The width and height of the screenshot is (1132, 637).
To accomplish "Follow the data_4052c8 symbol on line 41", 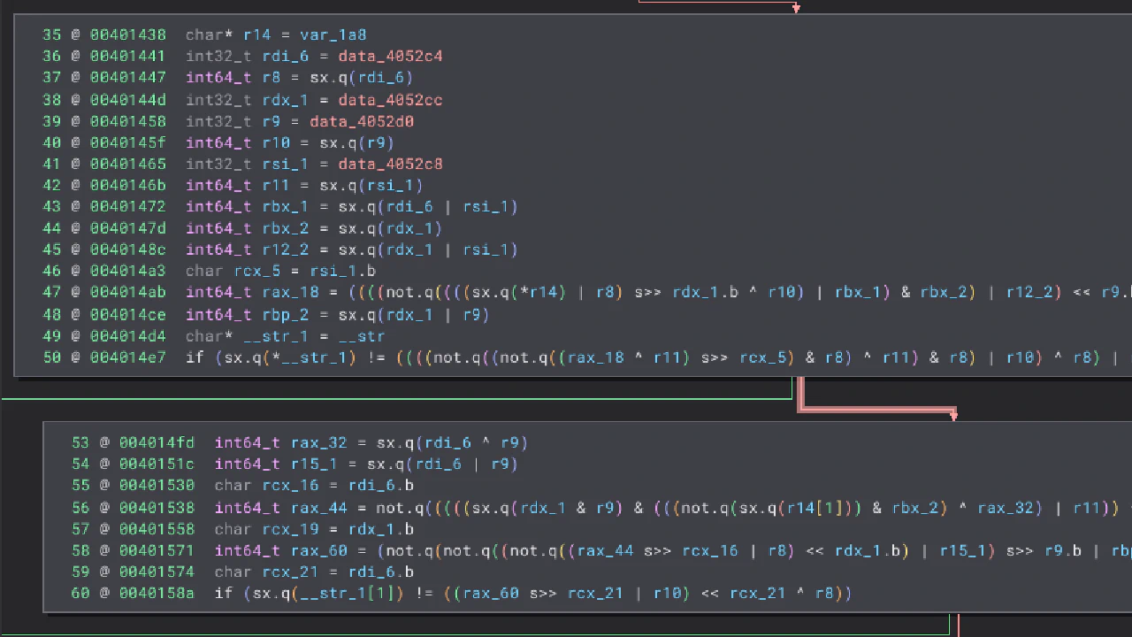I will pyautogui.click(x=390, y=164).
